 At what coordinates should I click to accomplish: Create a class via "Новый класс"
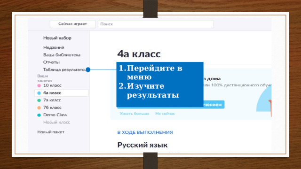[56, 122]
